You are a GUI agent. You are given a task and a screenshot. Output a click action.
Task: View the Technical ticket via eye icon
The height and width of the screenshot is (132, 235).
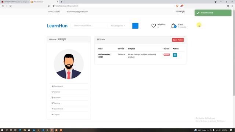[175, 55]
